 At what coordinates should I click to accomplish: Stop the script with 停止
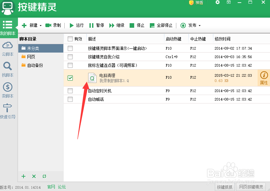tap(137, 25)
